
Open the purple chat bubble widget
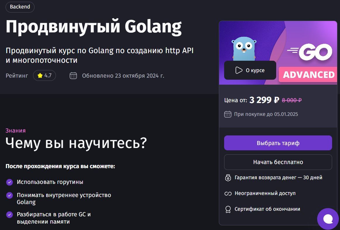[328, 219]
